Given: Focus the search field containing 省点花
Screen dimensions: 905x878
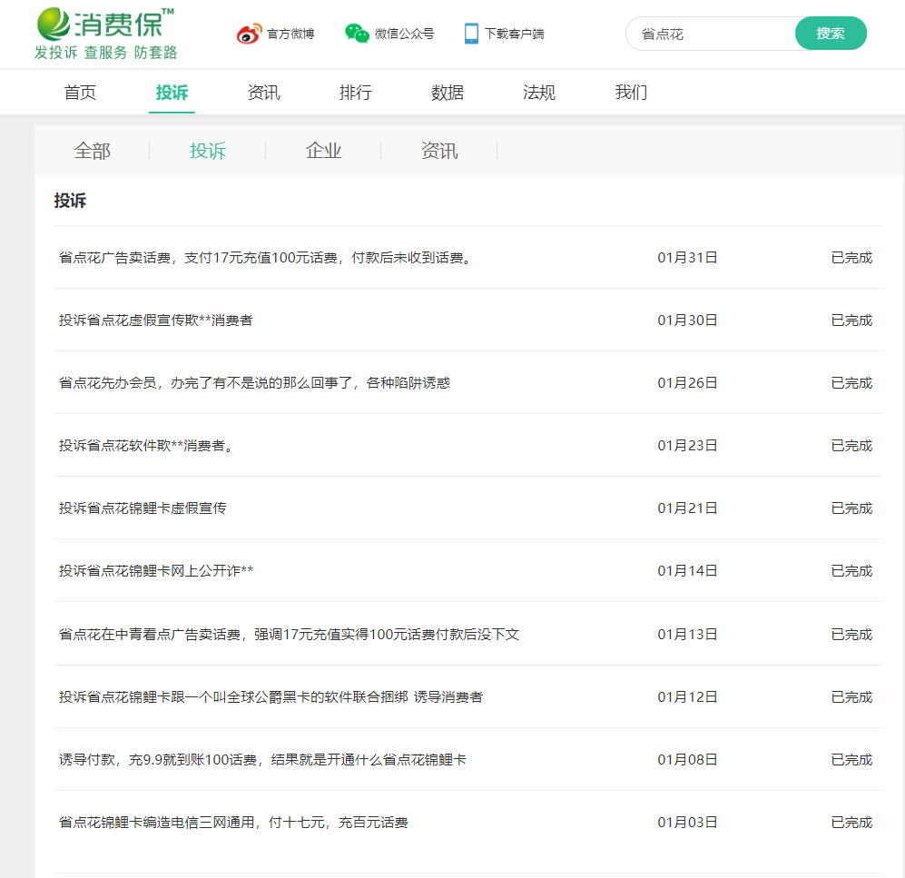Looking at the screenshot, I should tap(711, 34).
